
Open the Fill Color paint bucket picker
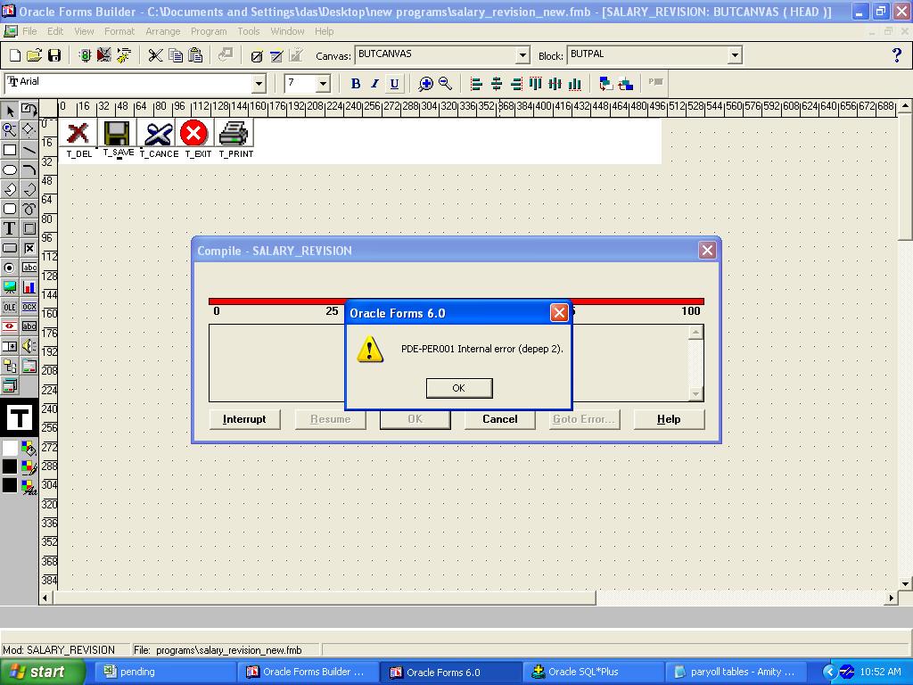coord(29,448)
